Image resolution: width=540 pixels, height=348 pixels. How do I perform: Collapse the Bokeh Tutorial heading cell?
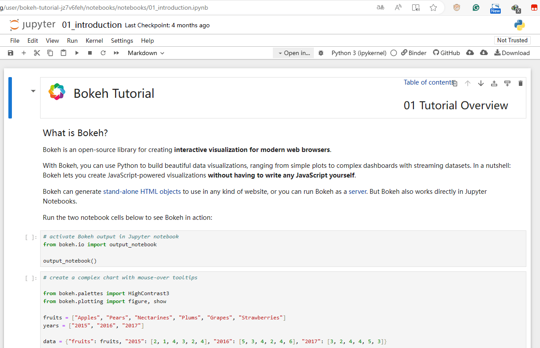(x=33, y=91)
